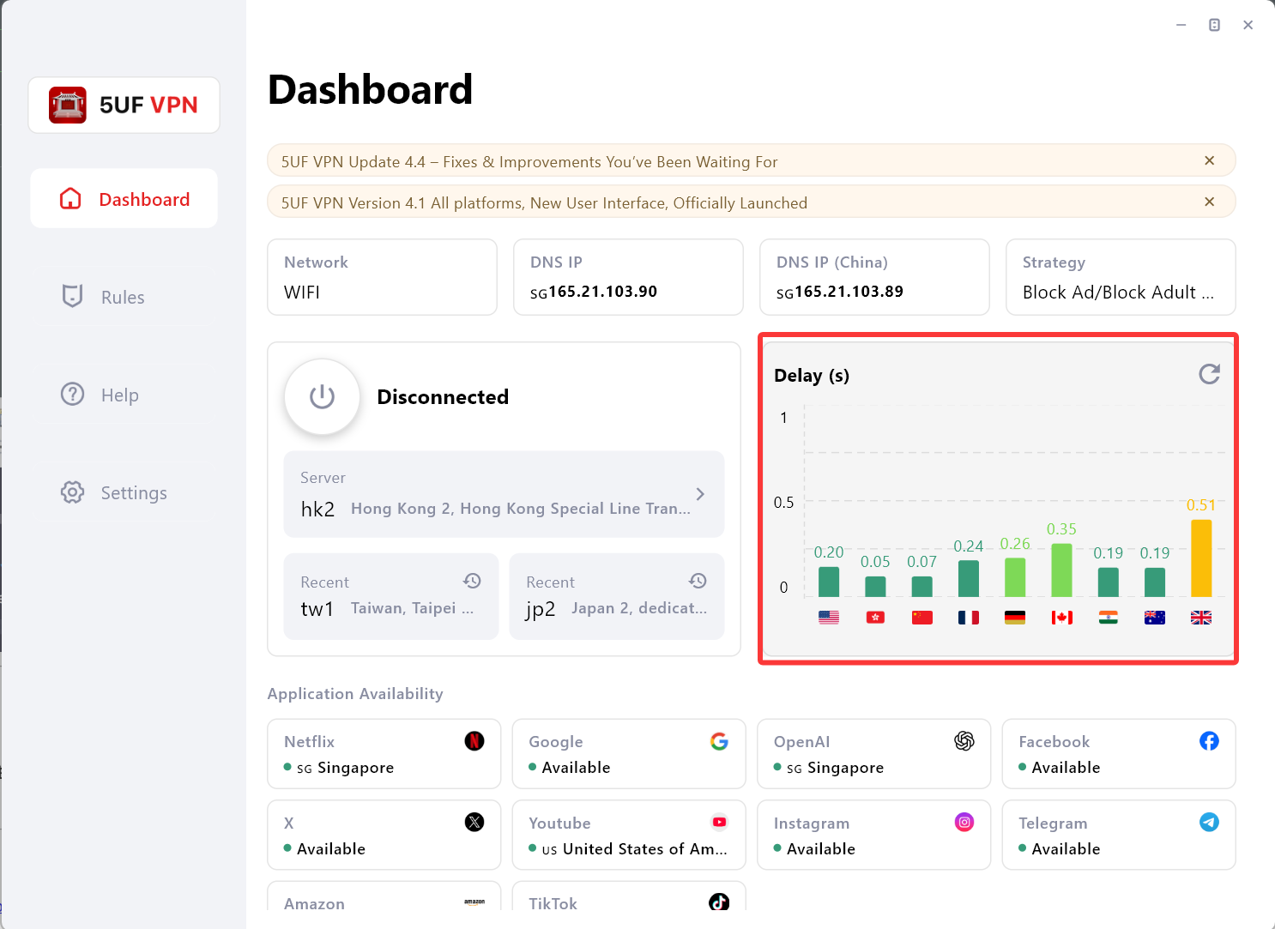The height and width of the screenshot is (929, 1275).
Task: Open the Strategy card
Action: [x=1120, y=277]
